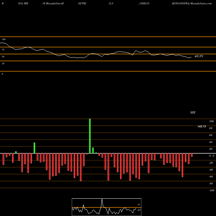Click the 143.73 value in MR panel
Image resolution: width=216 pixels, height=216 pixels.
tap(202, 127)
